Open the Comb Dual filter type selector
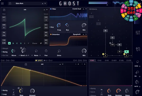Viewport: 142px width, 96px height. coord(77,9)
